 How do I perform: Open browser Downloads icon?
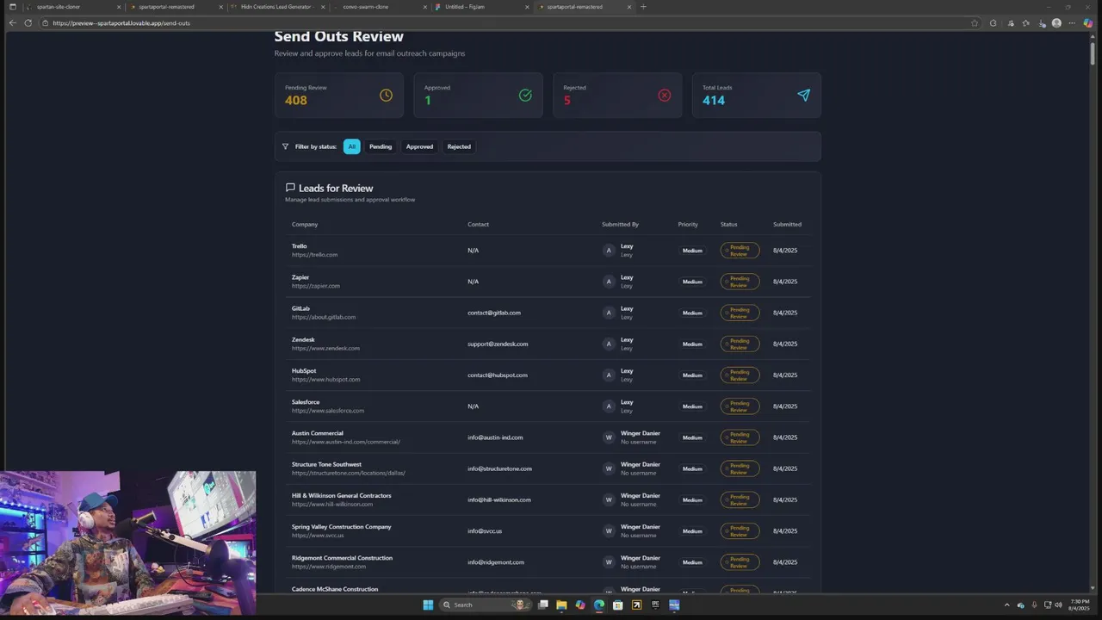point(1042,23)
